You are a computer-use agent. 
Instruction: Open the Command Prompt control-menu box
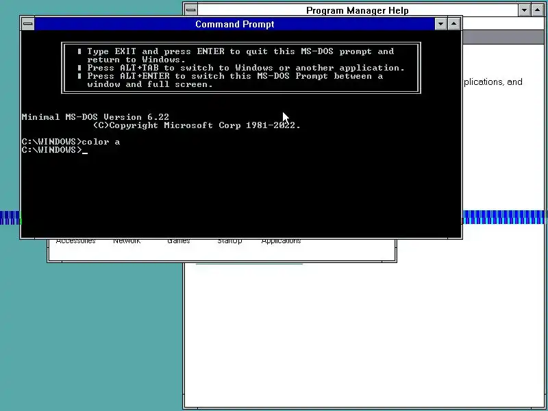coord(28,24)
